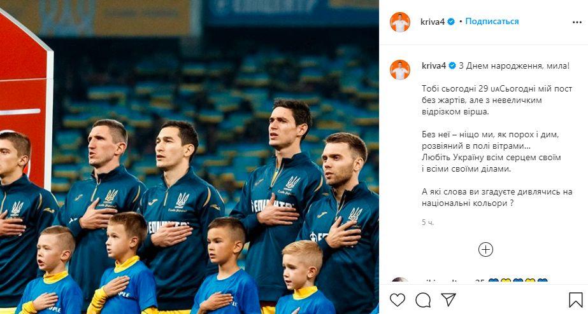Open three-dot more options menu

coord(577,22)
